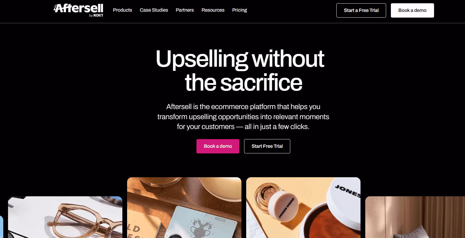Select the Ridge wallet product image
This screenshot has height=238, width=465.
184,208
